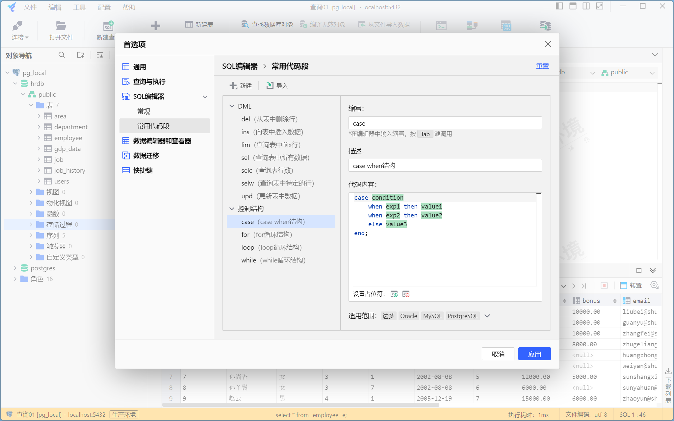Click the open file toolbar icon
674x421 pixels.
point(61,26)
